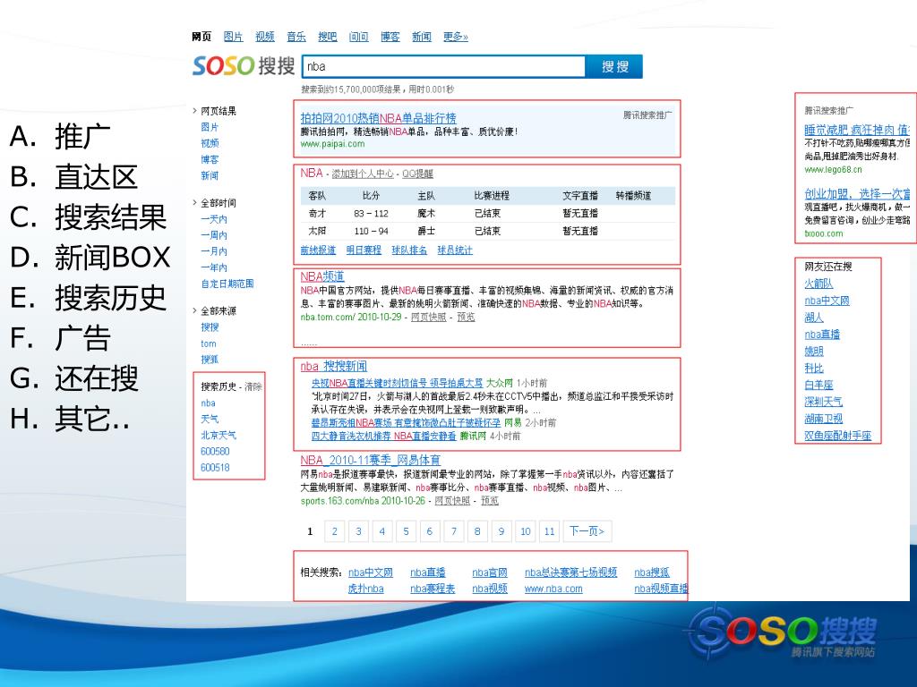Go to results page 11
Viewport: 917px width, 687px height.
click(549, 531)
